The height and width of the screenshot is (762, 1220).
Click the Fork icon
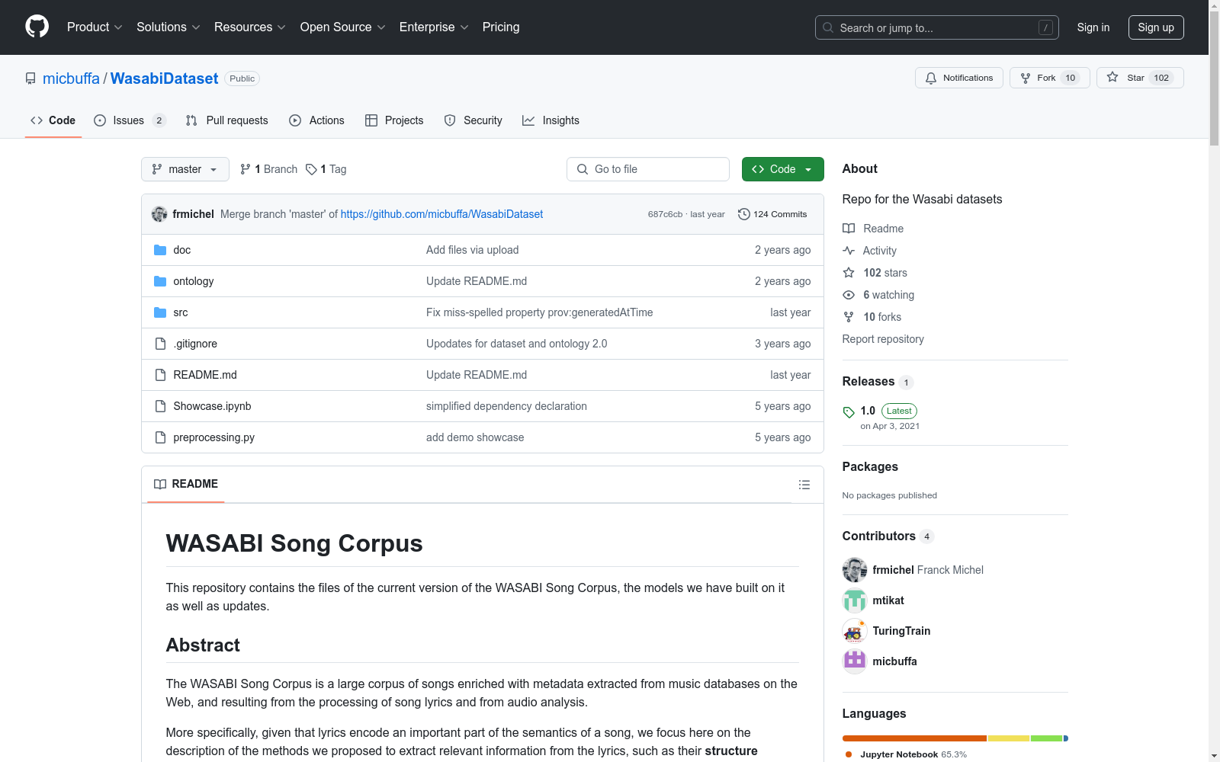(1026, 78)
